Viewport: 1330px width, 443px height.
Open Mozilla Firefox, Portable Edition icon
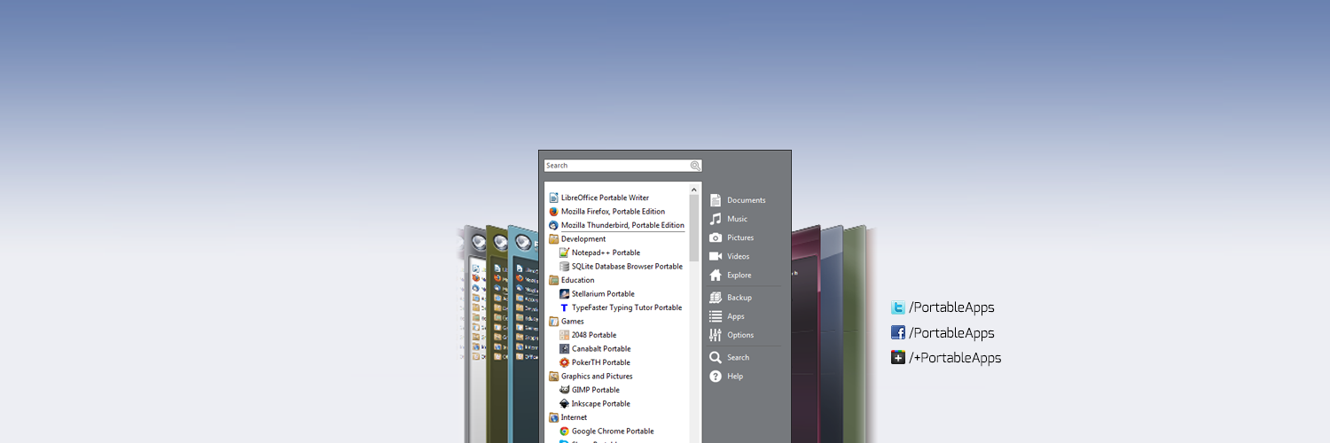[x=553, y=212]
